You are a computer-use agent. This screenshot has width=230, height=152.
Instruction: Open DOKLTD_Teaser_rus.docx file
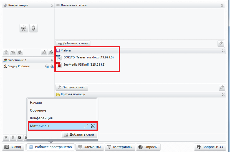click(89, 57)
